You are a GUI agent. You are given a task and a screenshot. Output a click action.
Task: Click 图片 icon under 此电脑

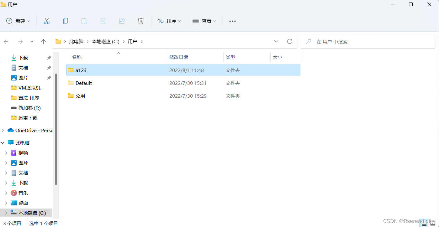pyautogui.click(x=14, y=163)
